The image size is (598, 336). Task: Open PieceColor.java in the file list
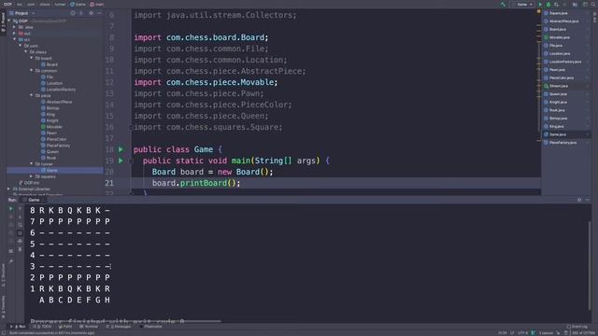point(566,77)
